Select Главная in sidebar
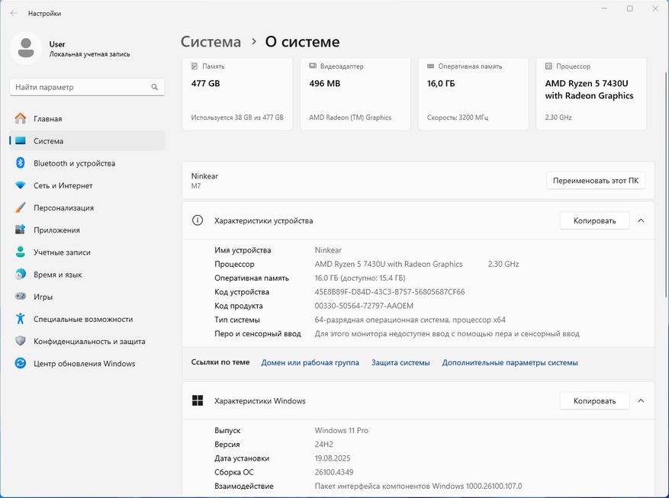 (x=47, y=119)
